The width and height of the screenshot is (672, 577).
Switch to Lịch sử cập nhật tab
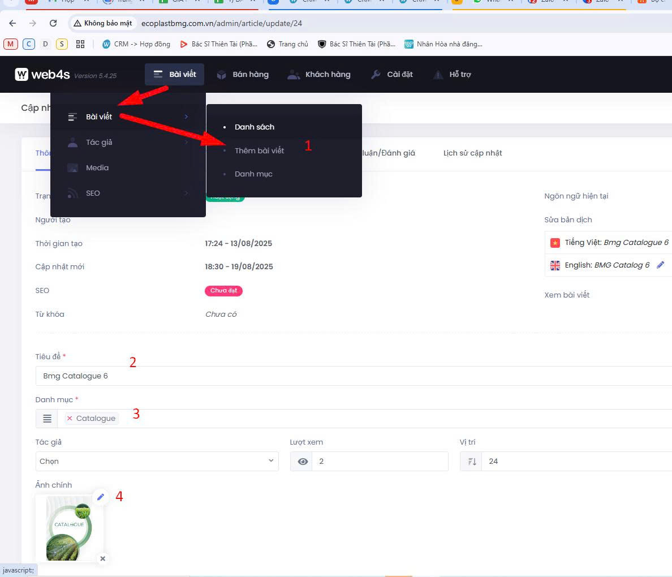(472, 153)
